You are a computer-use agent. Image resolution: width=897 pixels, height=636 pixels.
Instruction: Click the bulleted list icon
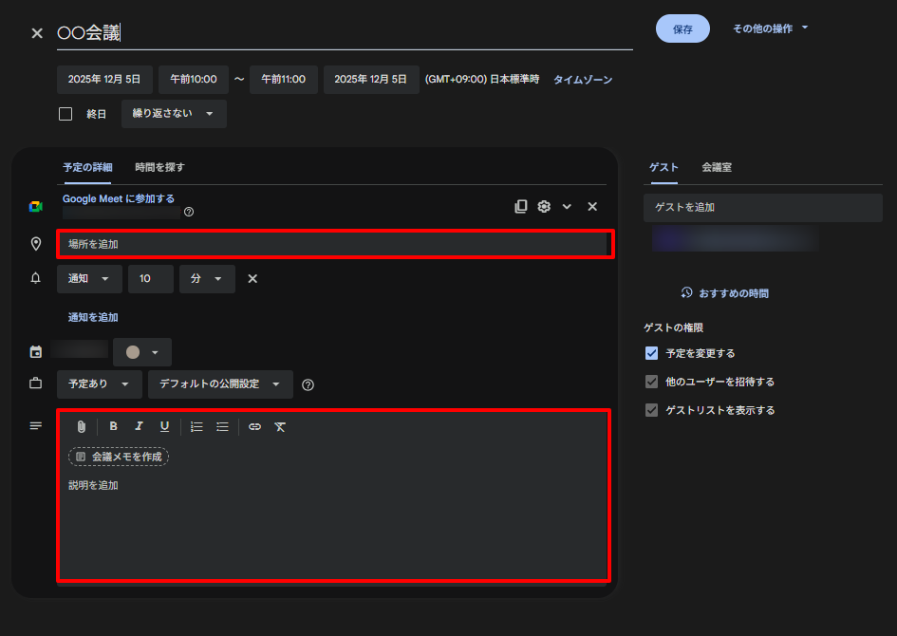click(222, 426)
